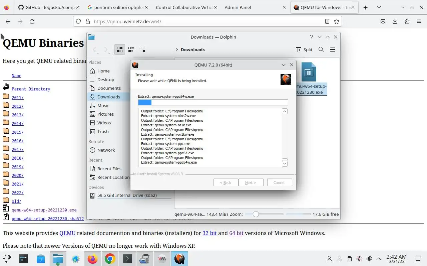Open the clock showing 2:42 AM
Screen dimensions: 427x266
tap(396, 259)
